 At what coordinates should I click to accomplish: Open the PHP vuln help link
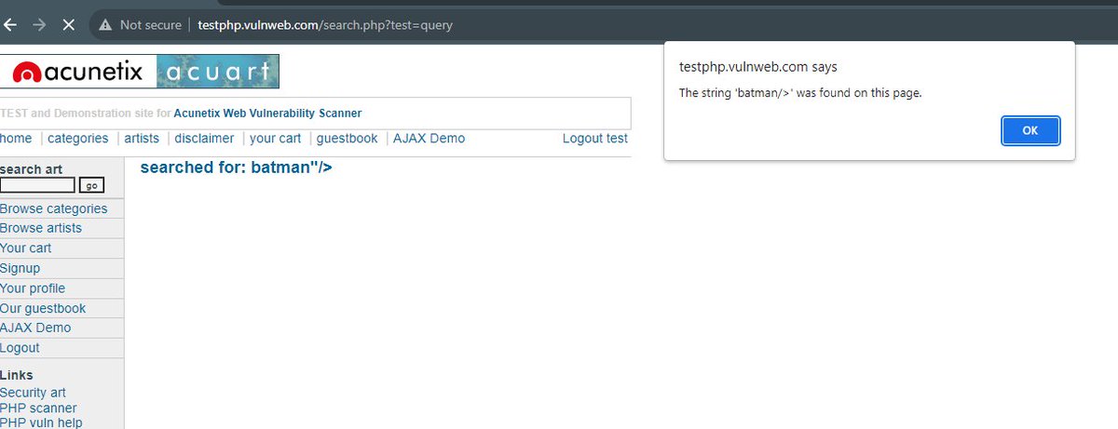(x=41, y=422)
